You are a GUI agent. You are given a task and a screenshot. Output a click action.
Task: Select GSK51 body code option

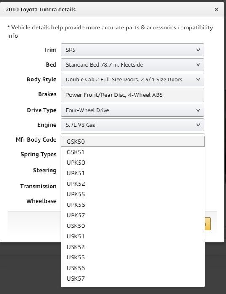pyautogui.click(x=133, y=152)
